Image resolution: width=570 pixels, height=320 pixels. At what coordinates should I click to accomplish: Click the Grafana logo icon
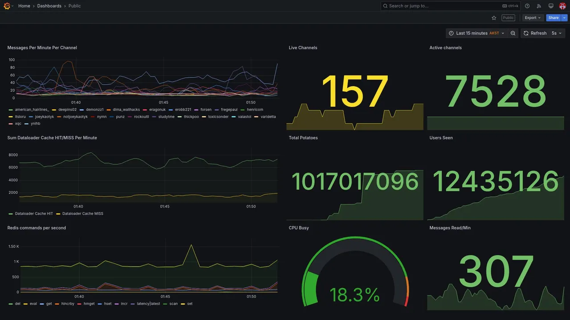click(7, 6)
